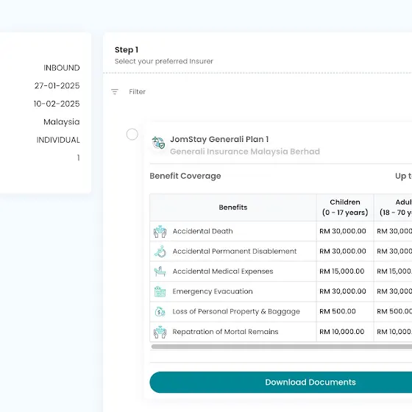Viewport: 412px width, 412px height.
Task: Click the benefits table horizontal scrollbar
Action: tap(282, 347)
